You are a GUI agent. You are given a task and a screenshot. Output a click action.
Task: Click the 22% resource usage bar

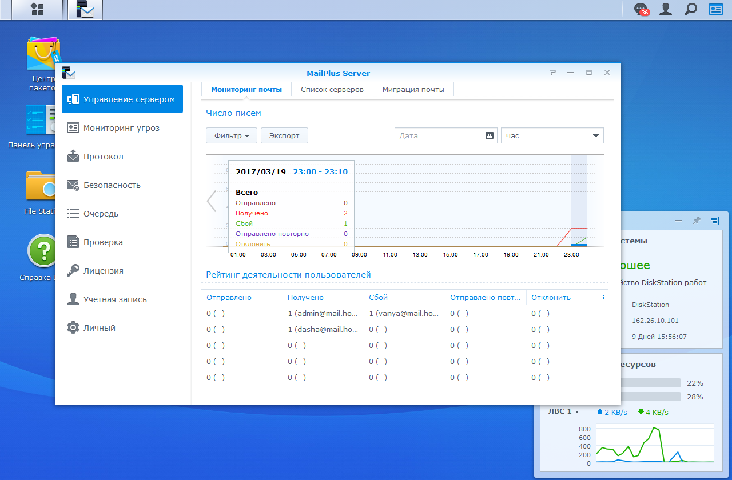click(x=651, y=383)
